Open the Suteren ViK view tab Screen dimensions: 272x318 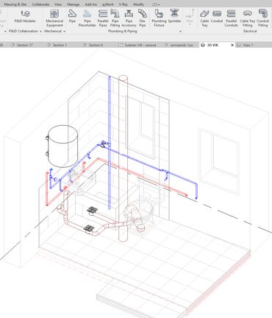(140, 45)
